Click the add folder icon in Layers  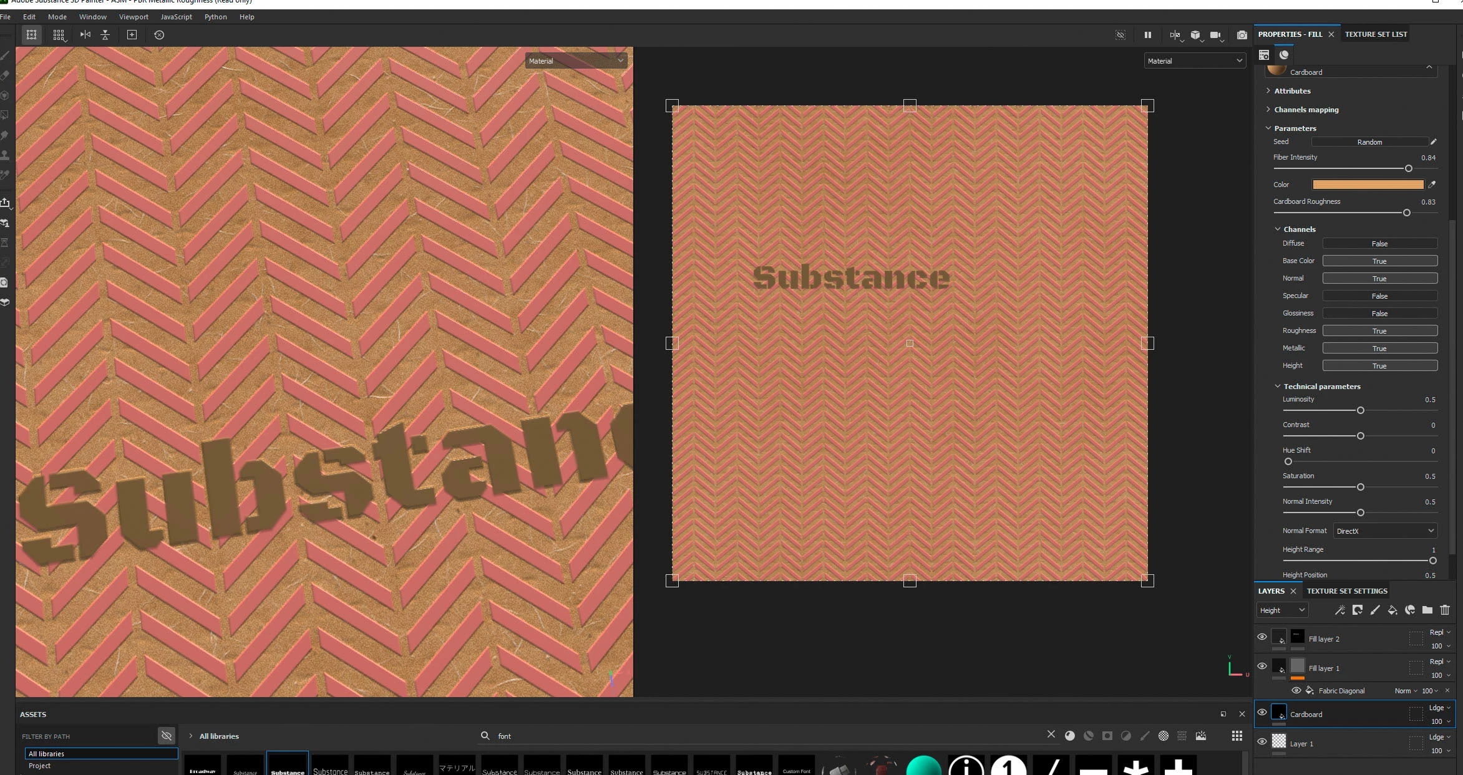point(1427,610)
